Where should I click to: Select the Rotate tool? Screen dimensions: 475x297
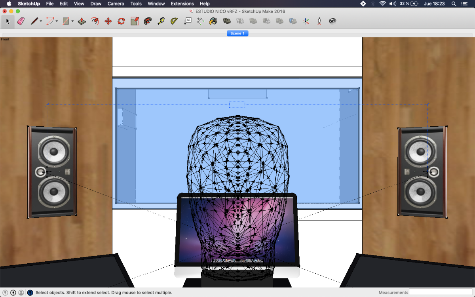pyautogui.click(x=121, y=21)
